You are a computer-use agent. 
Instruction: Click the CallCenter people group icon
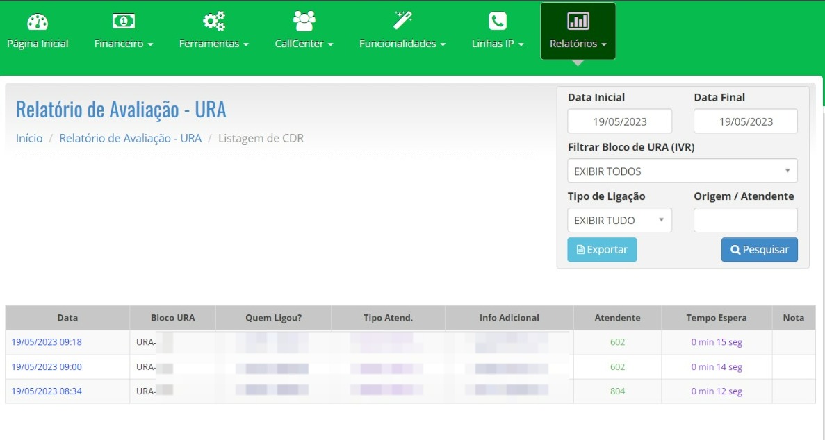[304, 22]
